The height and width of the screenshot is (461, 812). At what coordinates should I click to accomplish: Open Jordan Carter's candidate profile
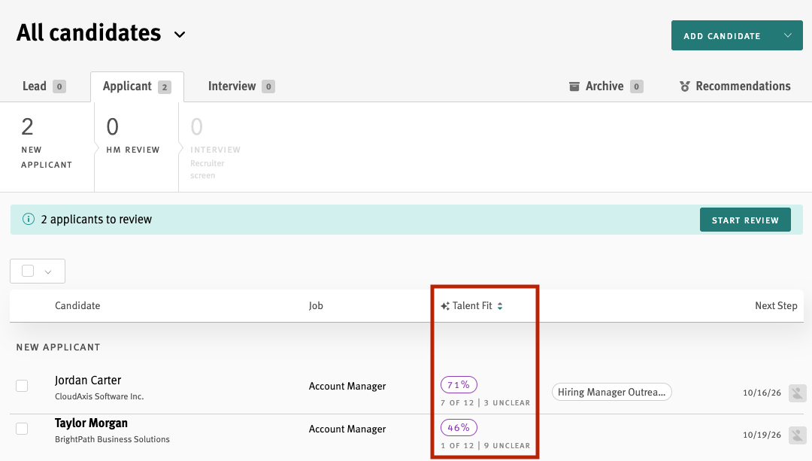coord(88,381)
